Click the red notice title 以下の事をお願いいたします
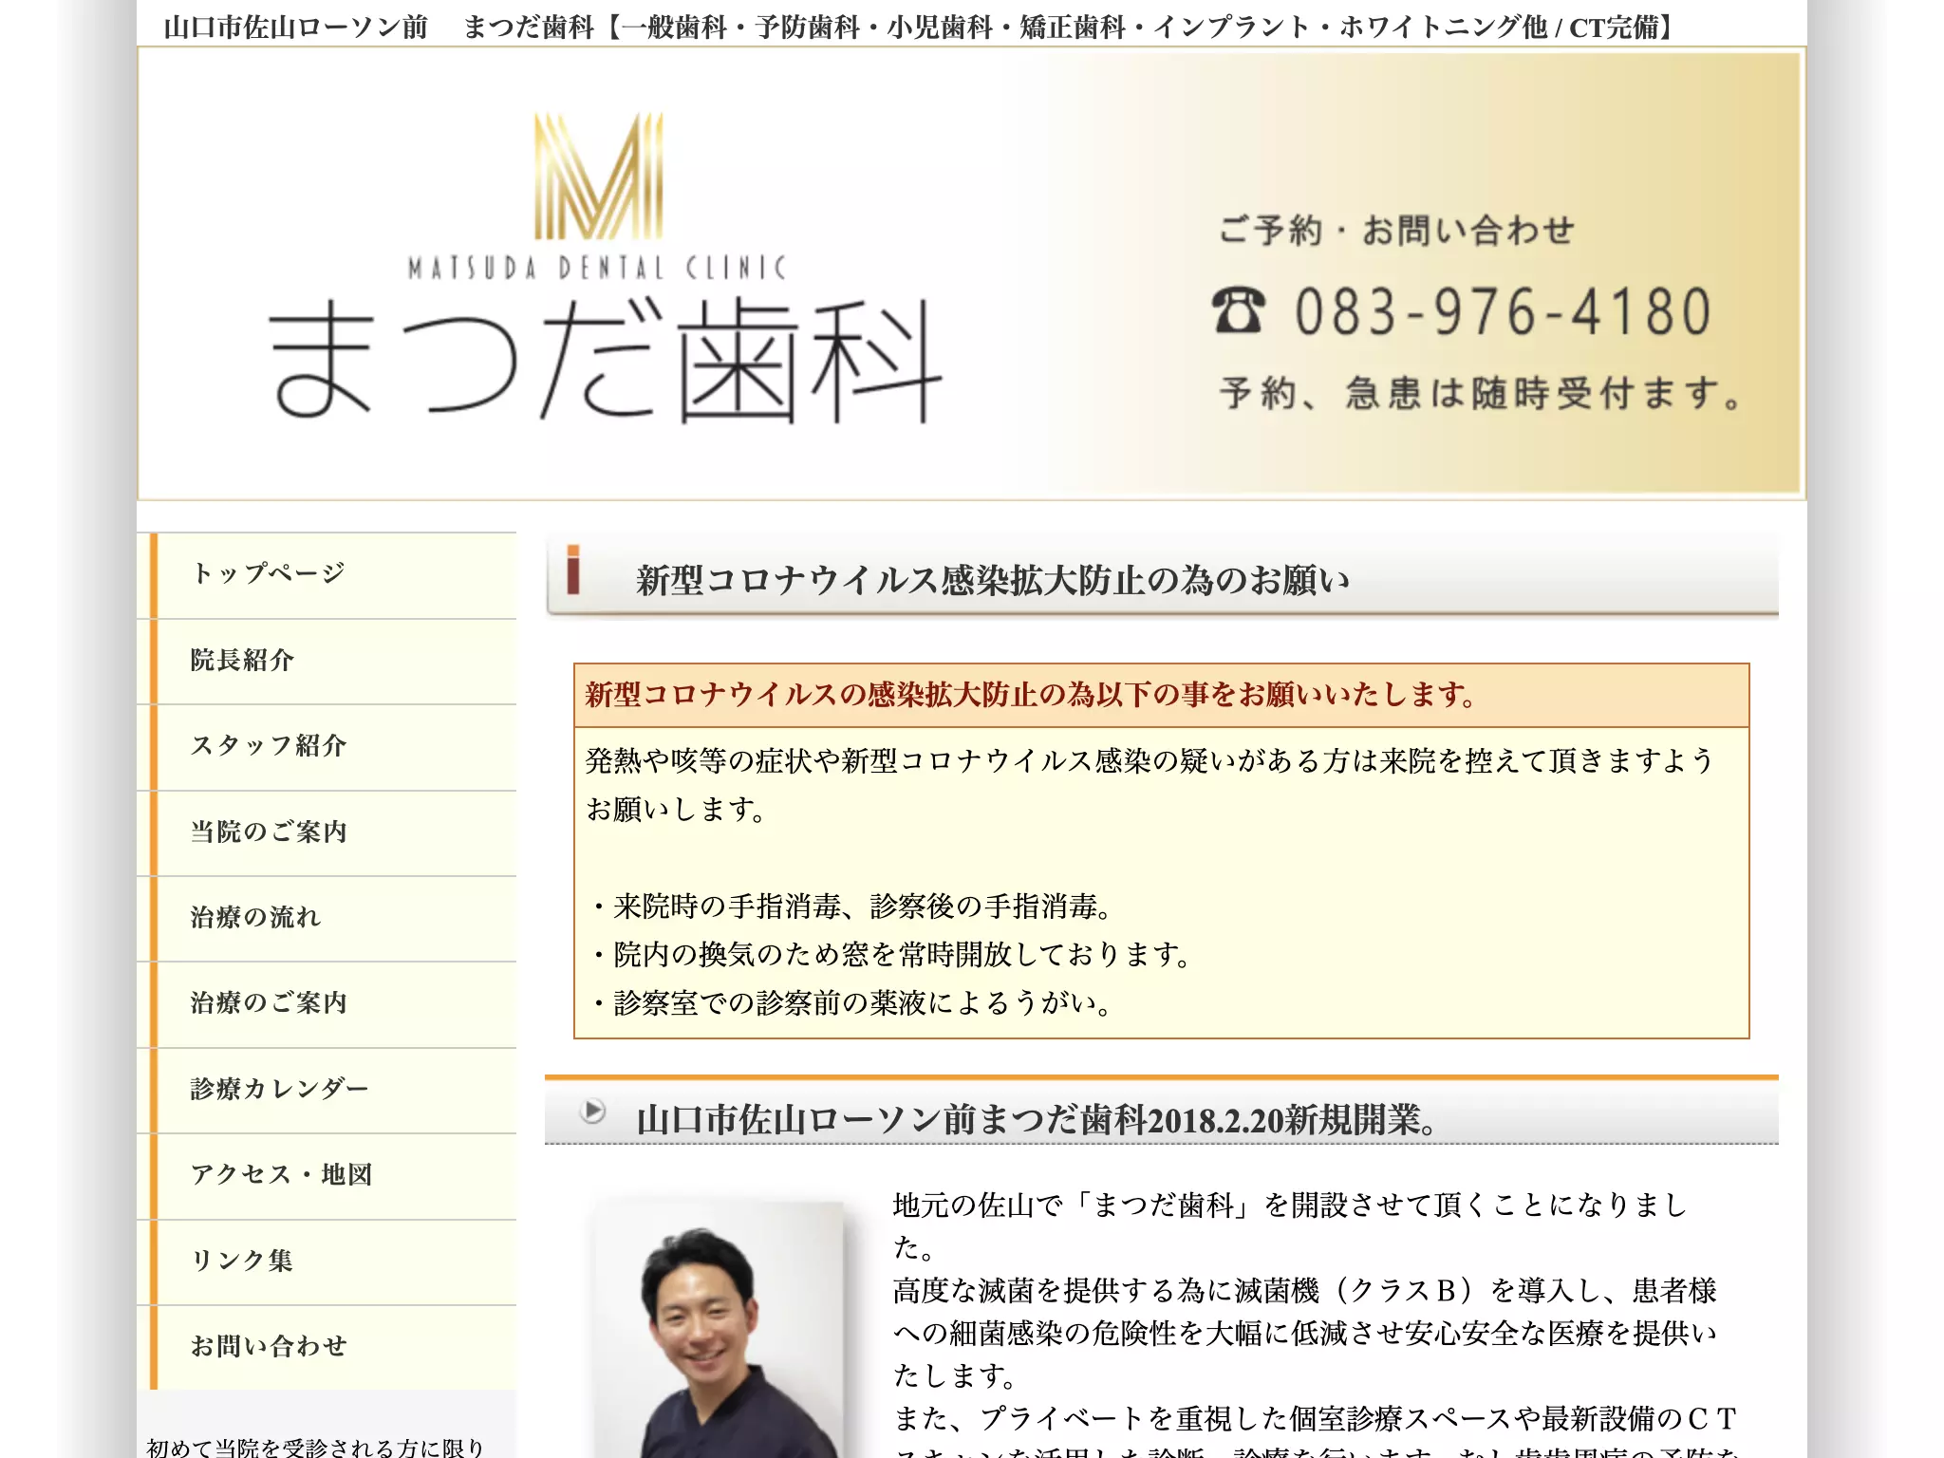The height and width of the screenshot is (1458, 1944). pos(1031,695)
